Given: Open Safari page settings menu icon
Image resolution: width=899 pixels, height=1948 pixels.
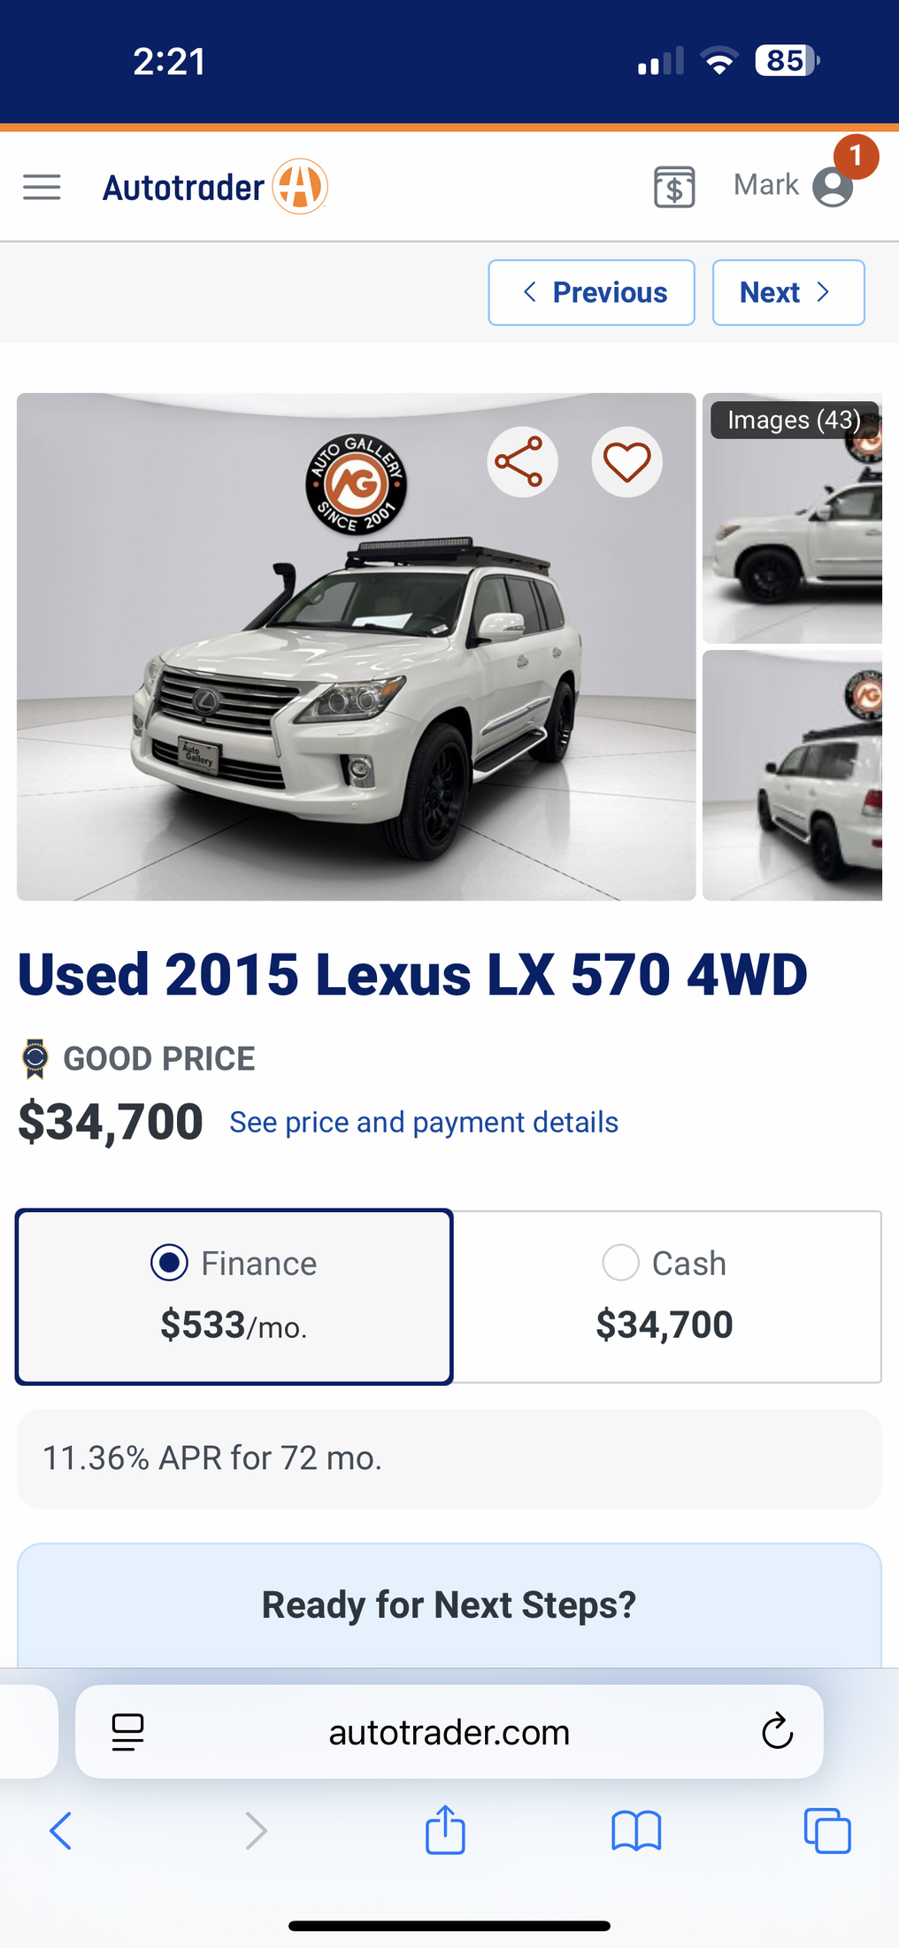Looking at the screenshot, I should (128, 1732).
